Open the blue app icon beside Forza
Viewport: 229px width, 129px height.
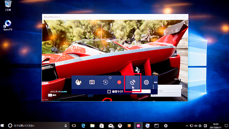(147, 126)
